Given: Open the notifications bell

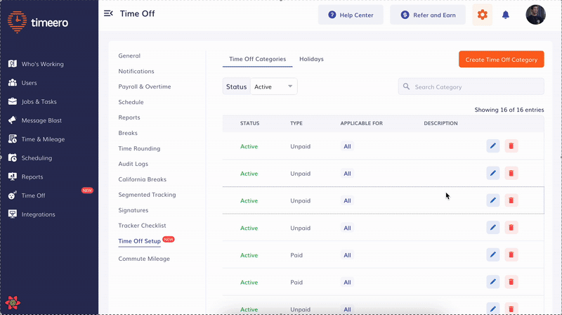Looking at the screenshot, I should pos(505,15).
